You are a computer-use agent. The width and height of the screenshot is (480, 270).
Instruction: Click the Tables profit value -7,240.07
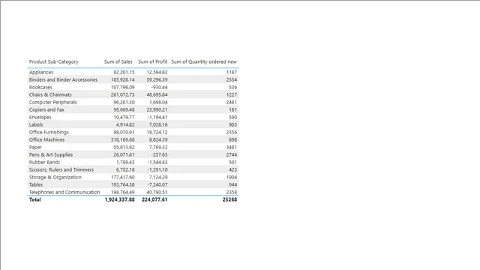157,184
